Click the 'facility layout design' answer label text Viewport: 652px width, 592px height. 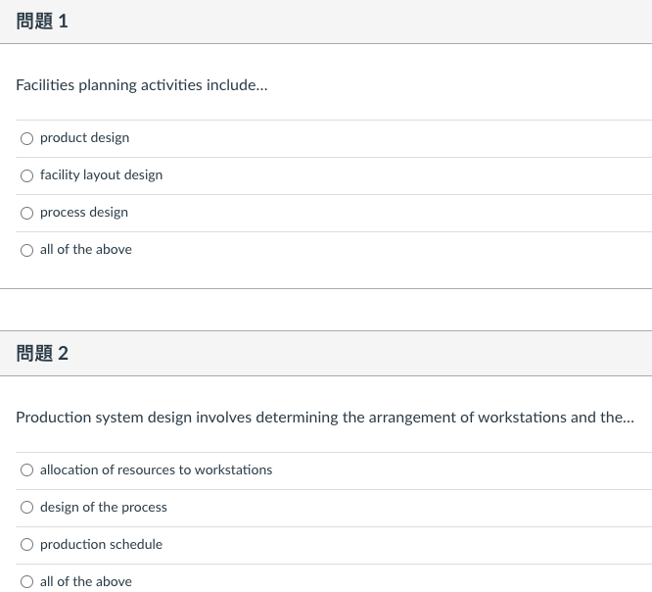point(101,175)
